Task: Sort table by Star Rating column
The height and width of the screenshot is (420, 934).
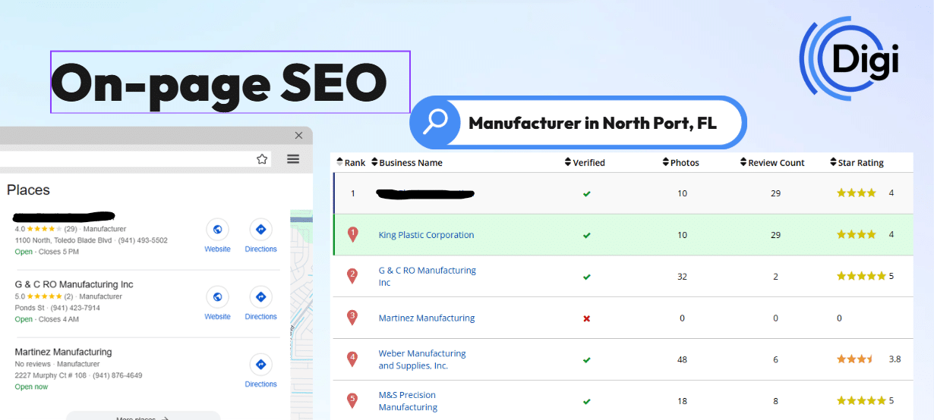Action: [857, 162]
